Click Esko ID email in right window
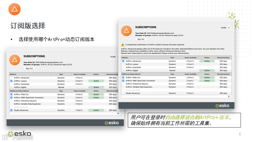The image size is (253, 142). click(x=160, y=33)
